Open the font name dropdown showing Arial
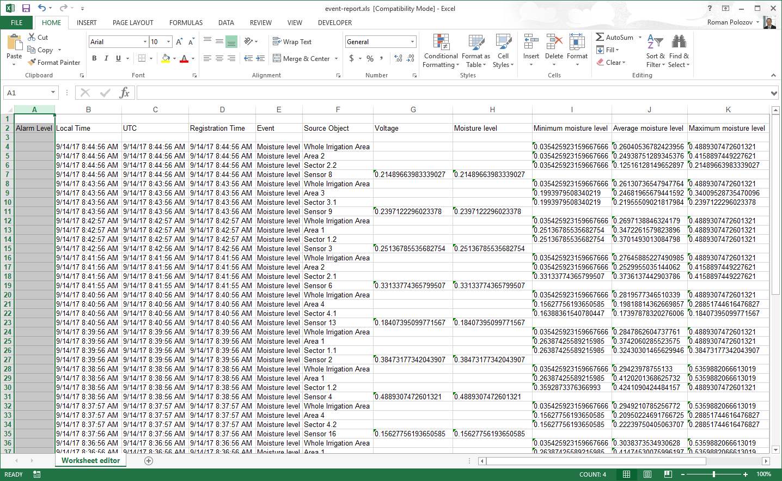 [x=145, y=41]
